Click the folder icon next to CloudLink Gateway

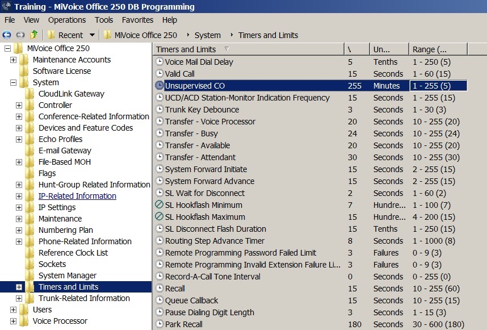click(x=30, y=94)
